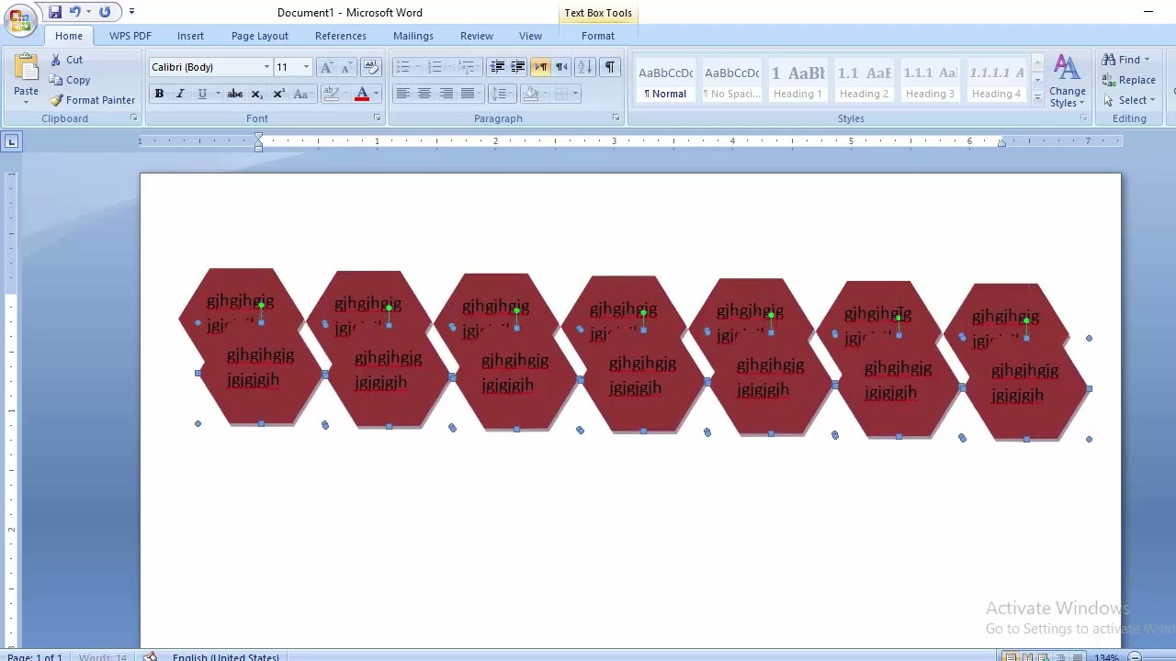Viewport: 1176px width, 661px height.
Task: Click Replace button
Action: click(1128, 80)
